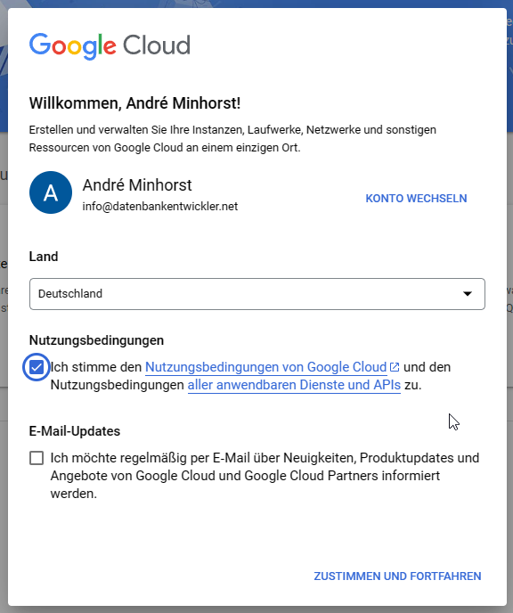Click the 'Land' label
Image resolution: width=513 pixels, height=613 pixels.
(44, 257)
